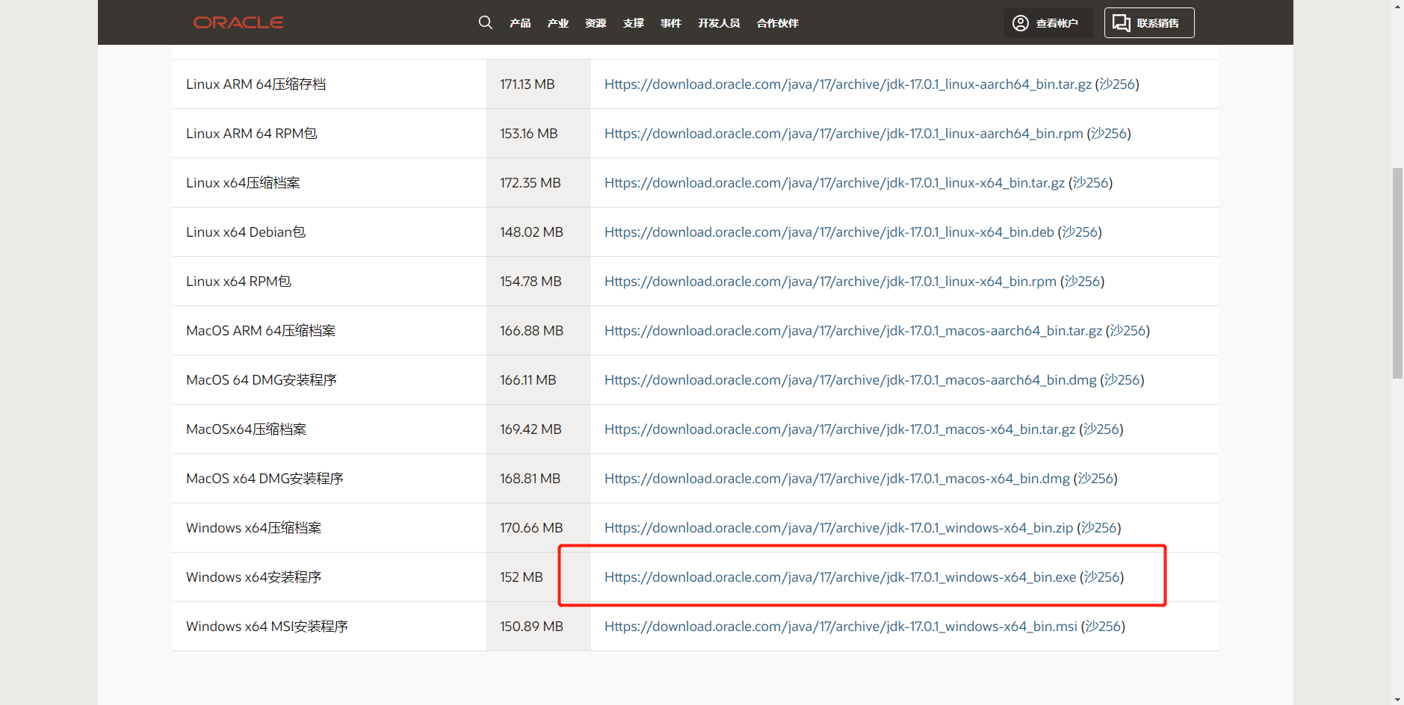Screen dimensions: 1404x705
Task: Open sha256 link for windows-x64_bin.exe
Action: [1102, 577]
